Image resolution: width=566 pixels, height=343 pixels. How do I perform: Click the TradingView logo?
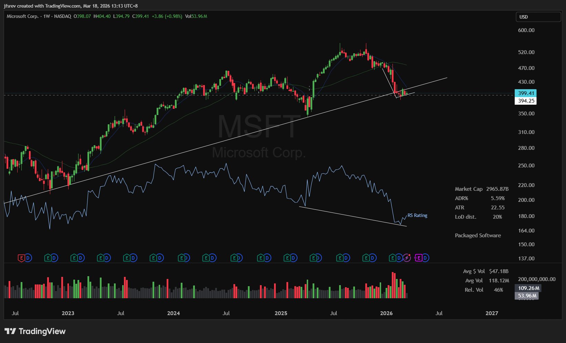click(35, 331)
